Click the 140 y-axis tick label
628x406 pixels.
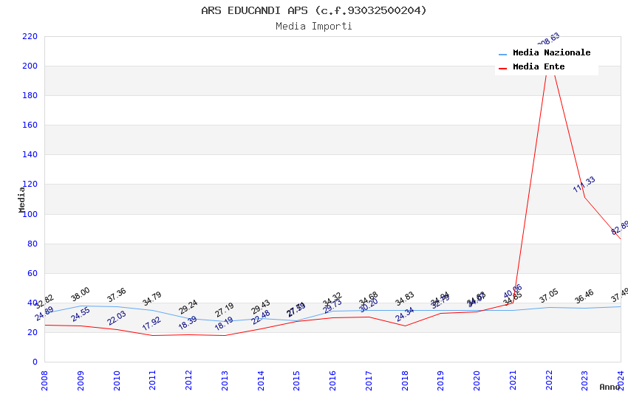[x=30, y=154]
